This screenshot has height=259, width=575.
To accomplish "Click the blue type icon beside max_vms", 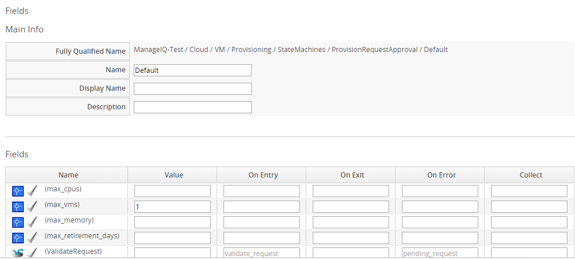I will click(18, 206).
